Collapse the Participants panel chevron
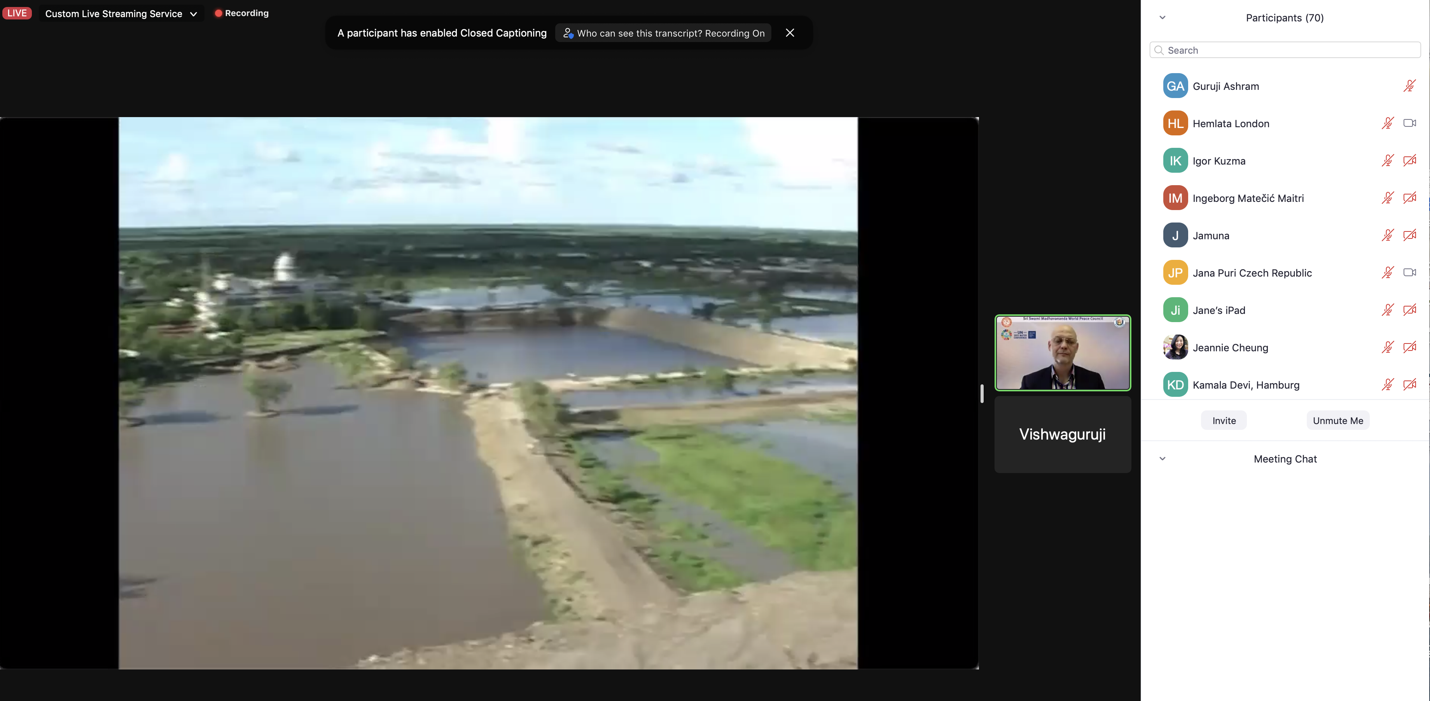Screen dimensions: 1430x701 point(1163,18)
